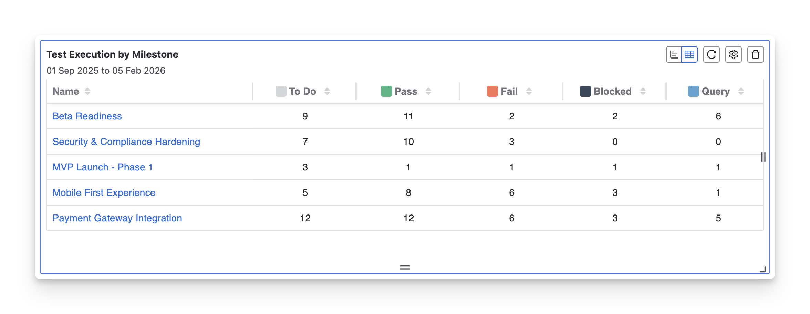The image size is (810, 314).
Task: Switch widget to table view
Action: (689, 55)
